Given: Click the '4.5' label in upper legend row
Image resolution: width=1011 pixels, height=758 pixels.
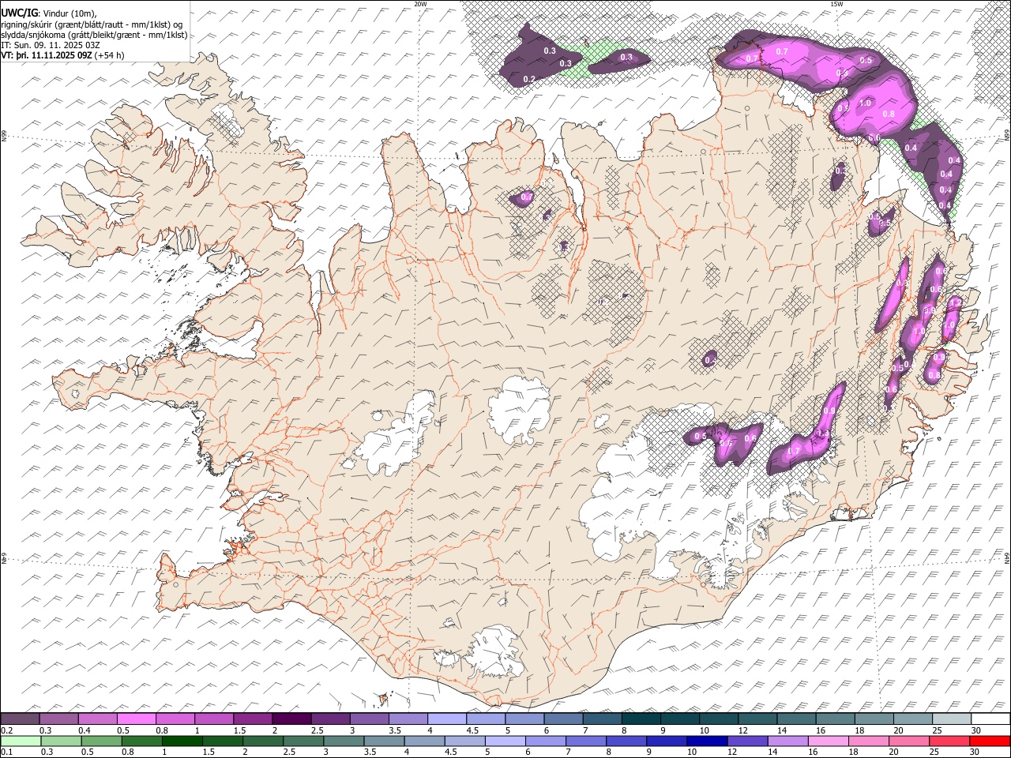Looking at the screenshot, I should click(x=472, y=730).
